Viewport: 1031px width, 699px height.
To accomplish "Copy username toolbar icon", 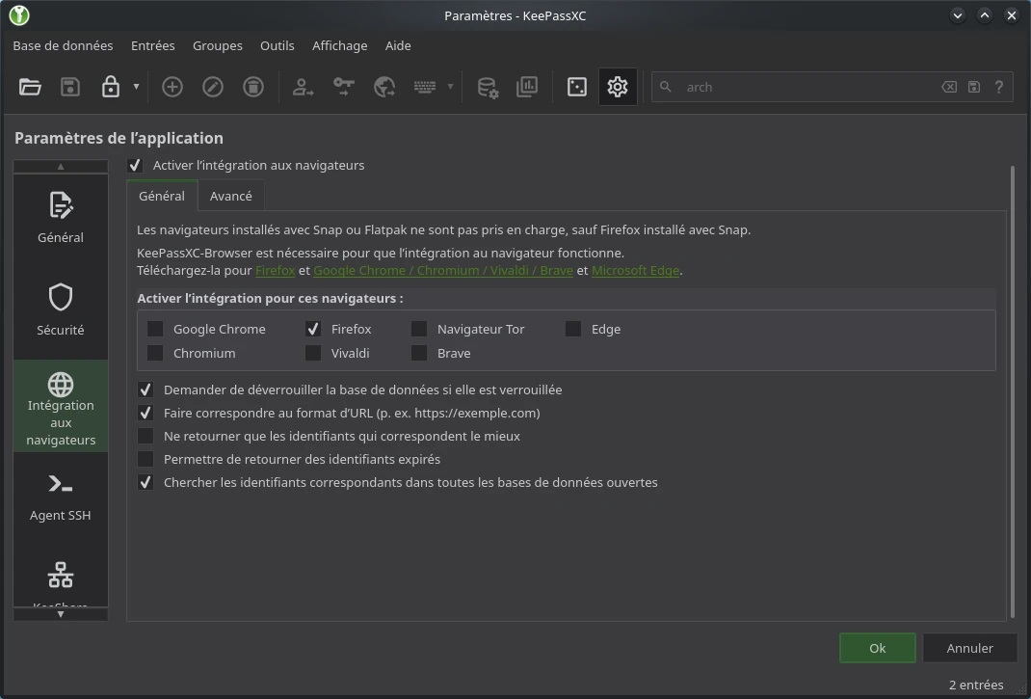I will 303,87.
